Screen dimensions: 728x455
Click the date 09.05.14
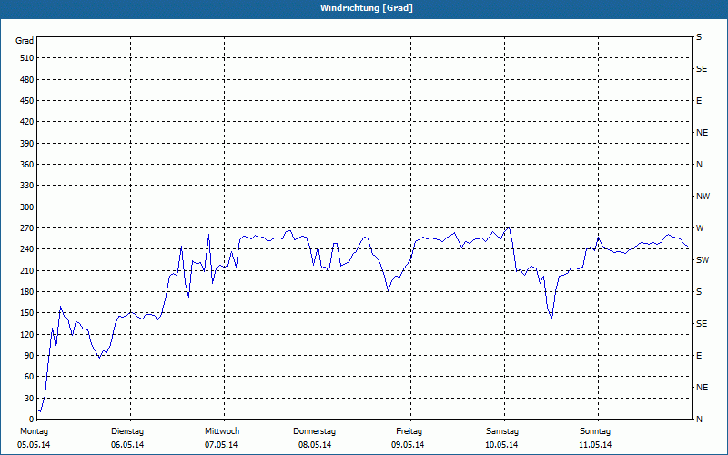[408, 445]
